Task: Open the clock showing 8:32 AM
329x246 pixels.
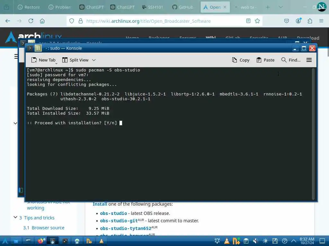Action: coord(307,241)
